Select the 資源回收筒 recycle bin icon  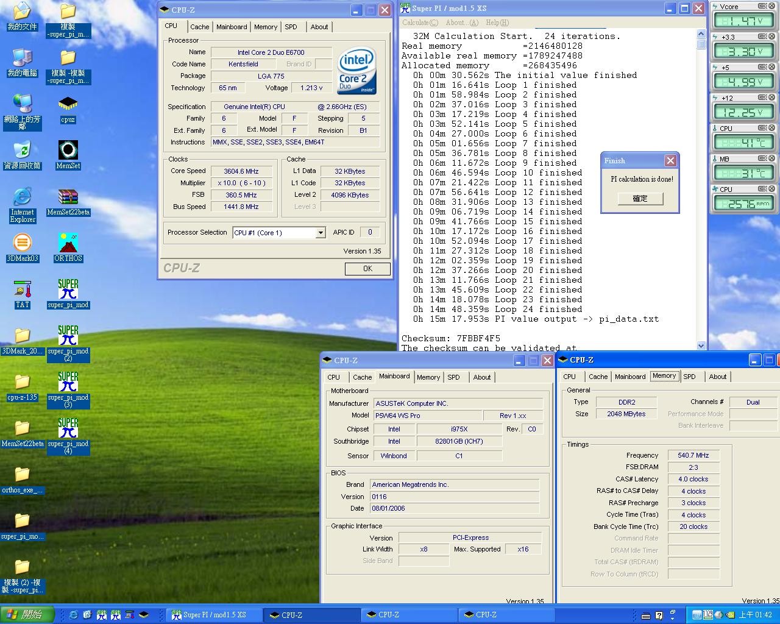(22, 155)
